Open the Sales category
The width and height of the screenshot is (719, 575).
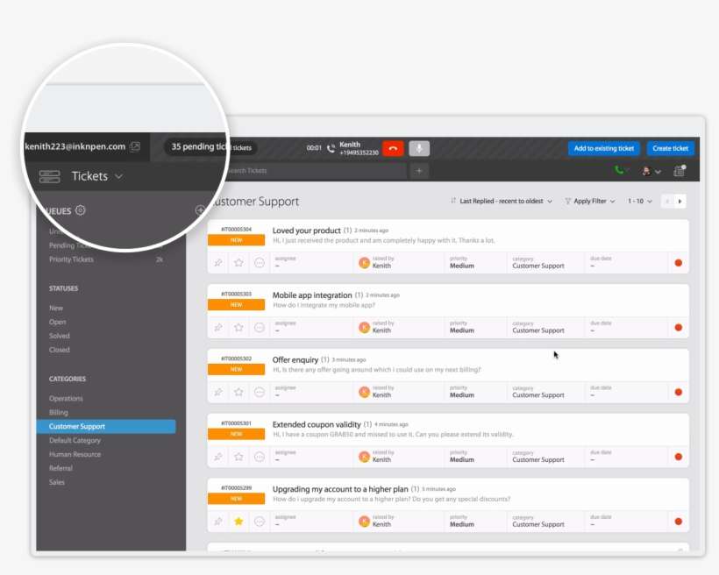pos(57,482)
